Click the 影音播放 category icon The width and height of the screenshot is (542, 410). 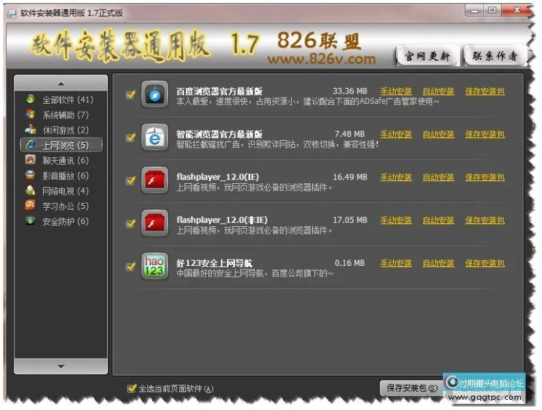click(31, 175)
